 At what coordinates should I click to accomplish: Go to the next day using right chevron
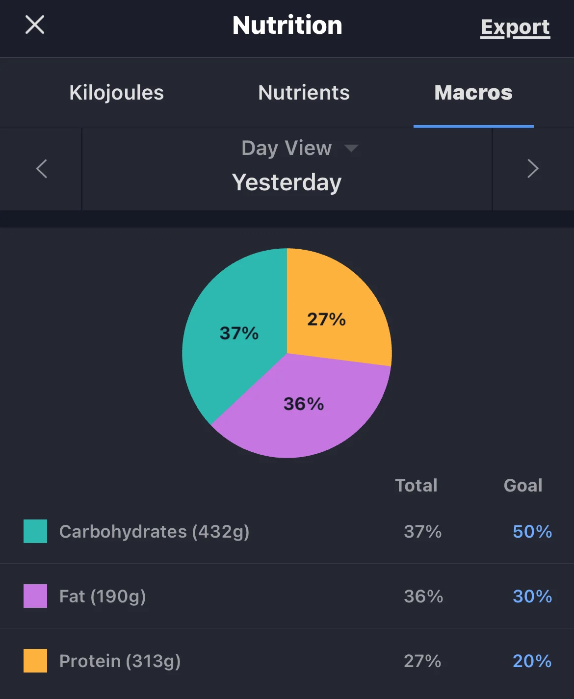[x=533, y=169]
